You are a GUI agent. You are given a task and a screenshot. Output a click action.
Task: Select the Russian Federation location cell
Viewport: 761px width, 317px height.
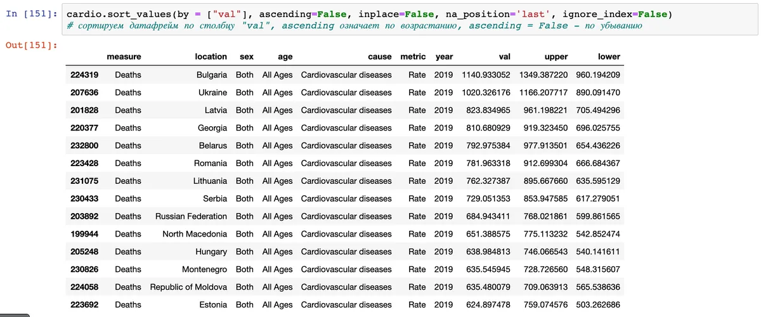point(191,216)
